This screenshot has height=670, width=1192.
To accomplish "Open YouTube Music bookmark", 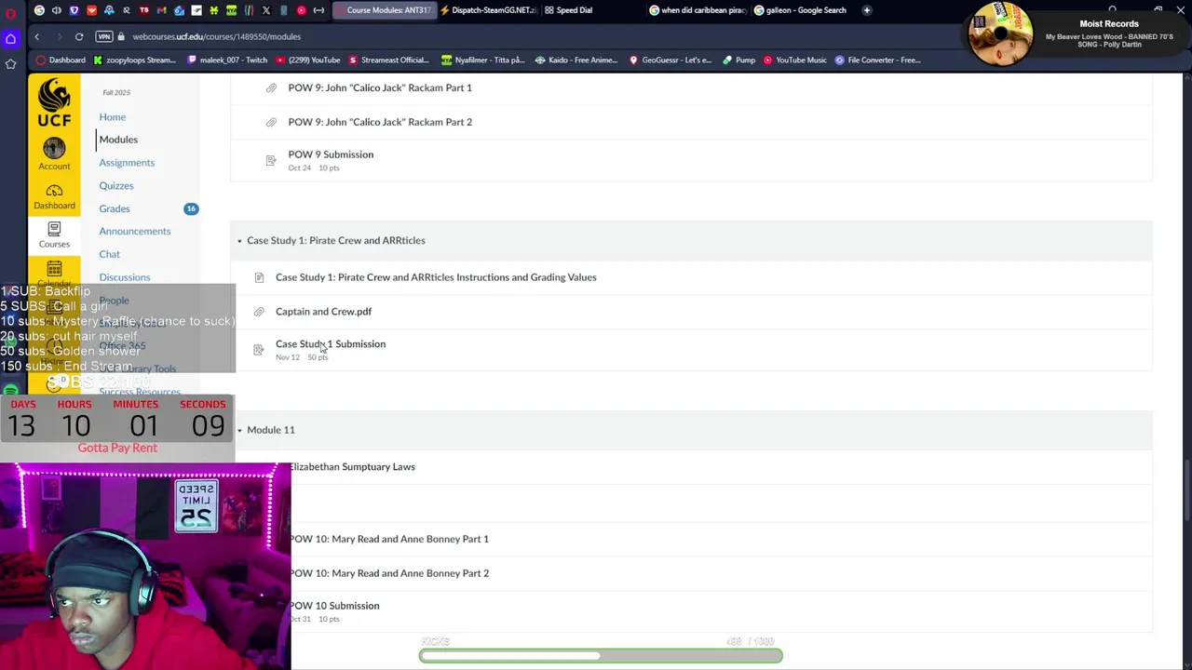I will coord(794,60).
